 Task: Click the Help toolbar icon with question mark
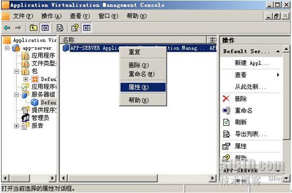75,28
